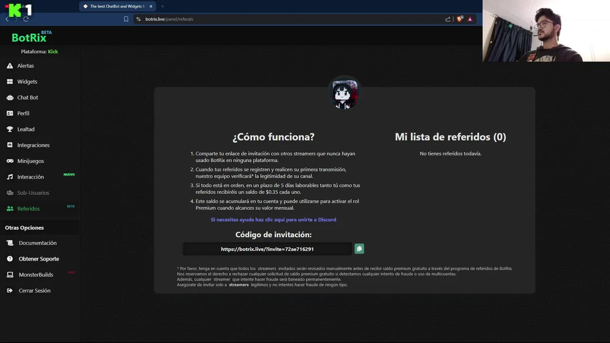Click the Chat Bot robot icon
Viewport: 610px width, 343px height.
click(10, 97)
